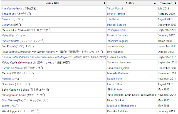Open the Kuroko no Basket link

tap(13, 68)
